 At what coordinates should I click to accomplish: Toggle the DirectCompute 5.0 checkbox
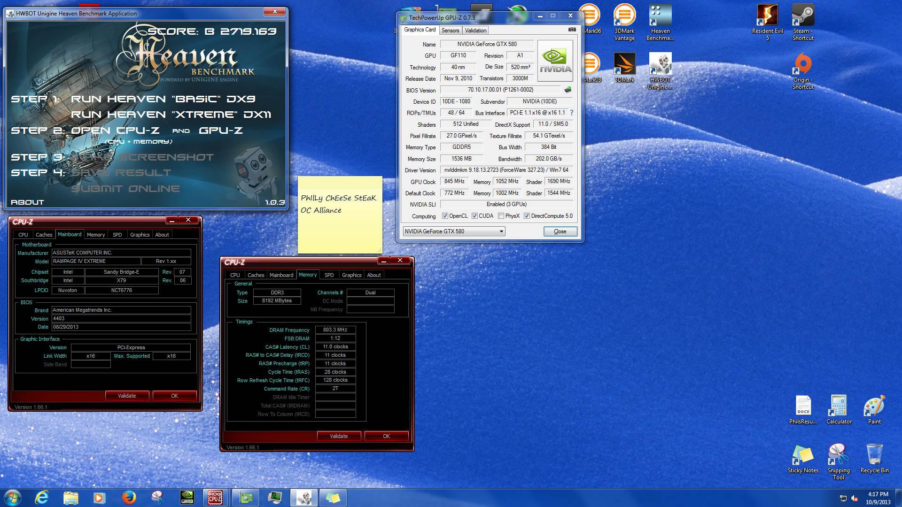[x=527, y=216]
